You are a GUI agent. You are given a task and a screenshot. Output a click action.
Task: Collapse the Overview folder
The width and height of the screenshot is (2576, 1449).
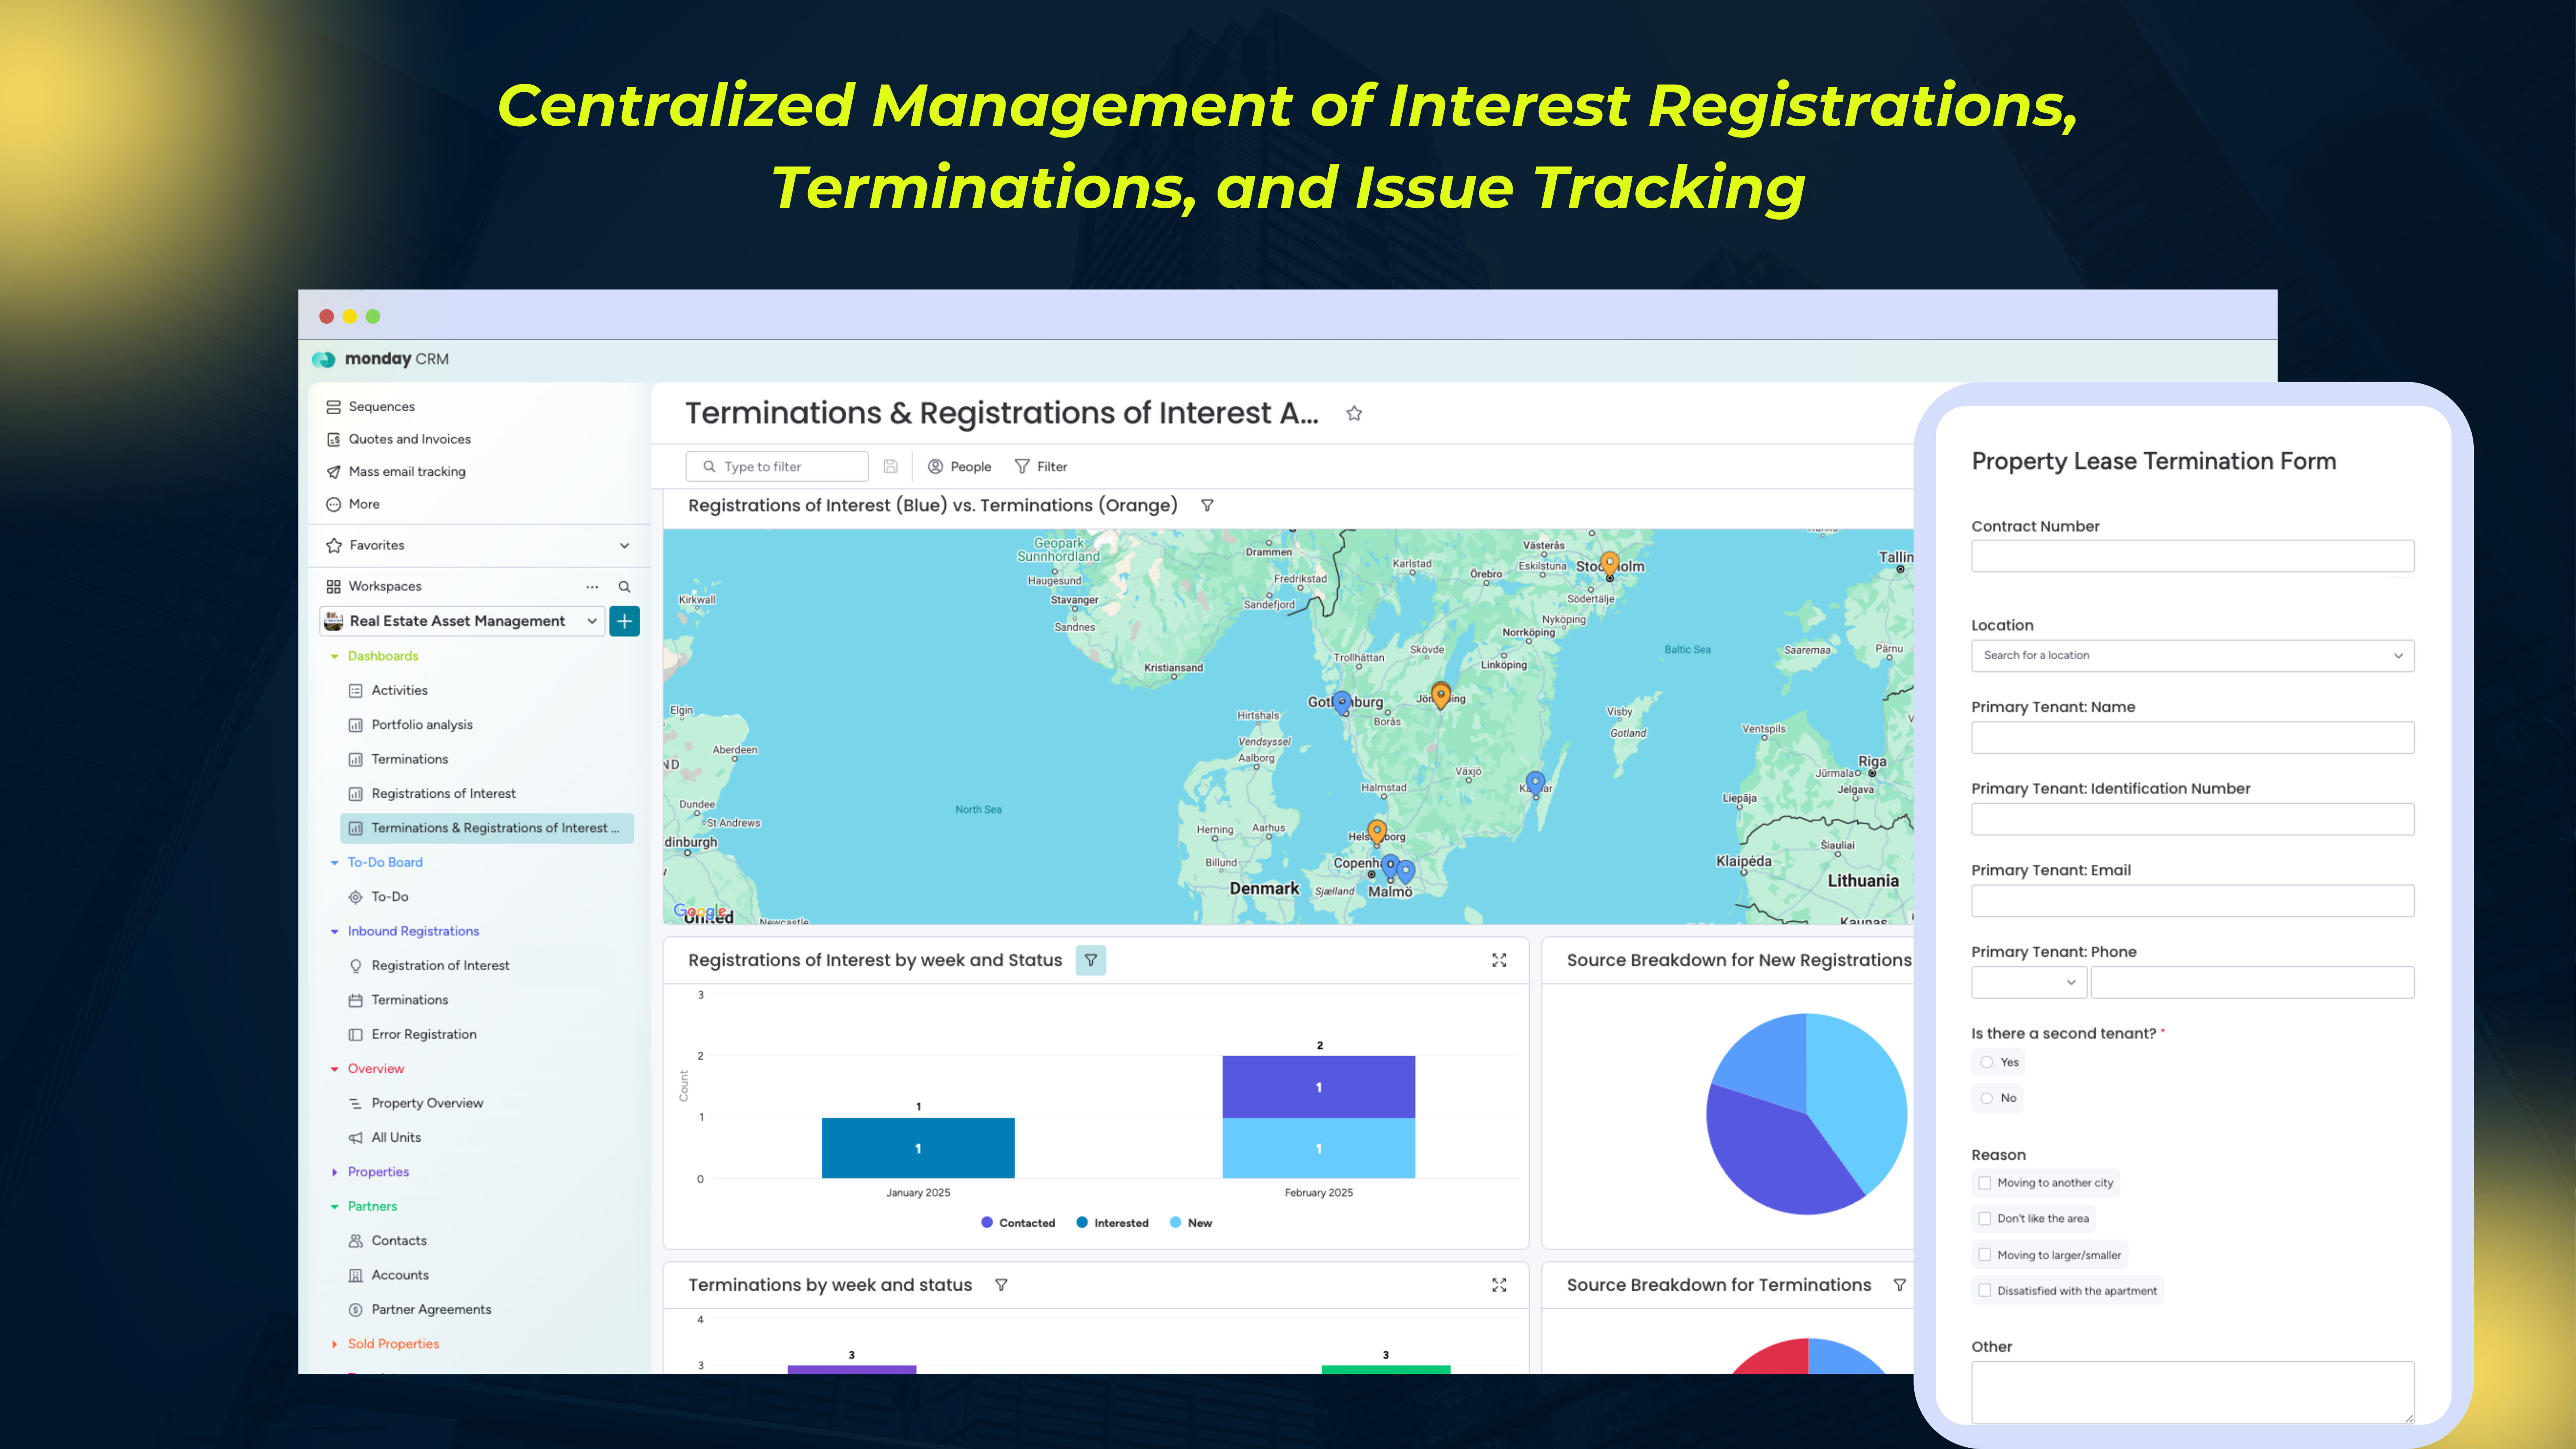334,1069
